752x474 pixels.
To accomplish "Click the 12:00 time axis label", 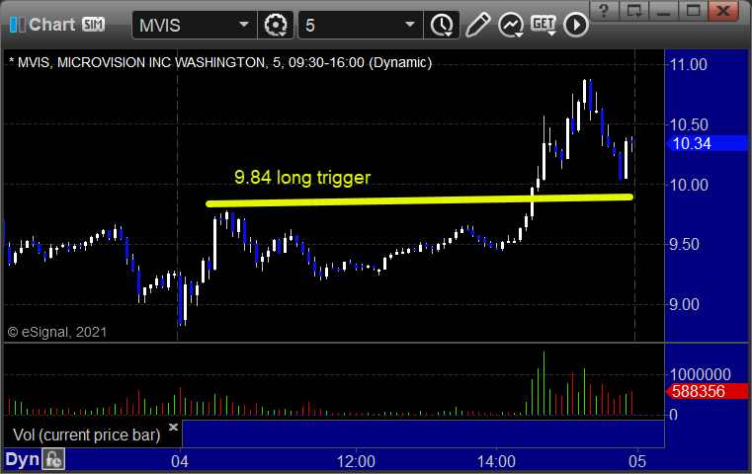I will point(356,461).
